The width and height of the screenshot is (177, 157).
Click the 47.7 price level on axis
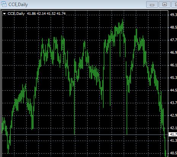click(x=173, y=40)
